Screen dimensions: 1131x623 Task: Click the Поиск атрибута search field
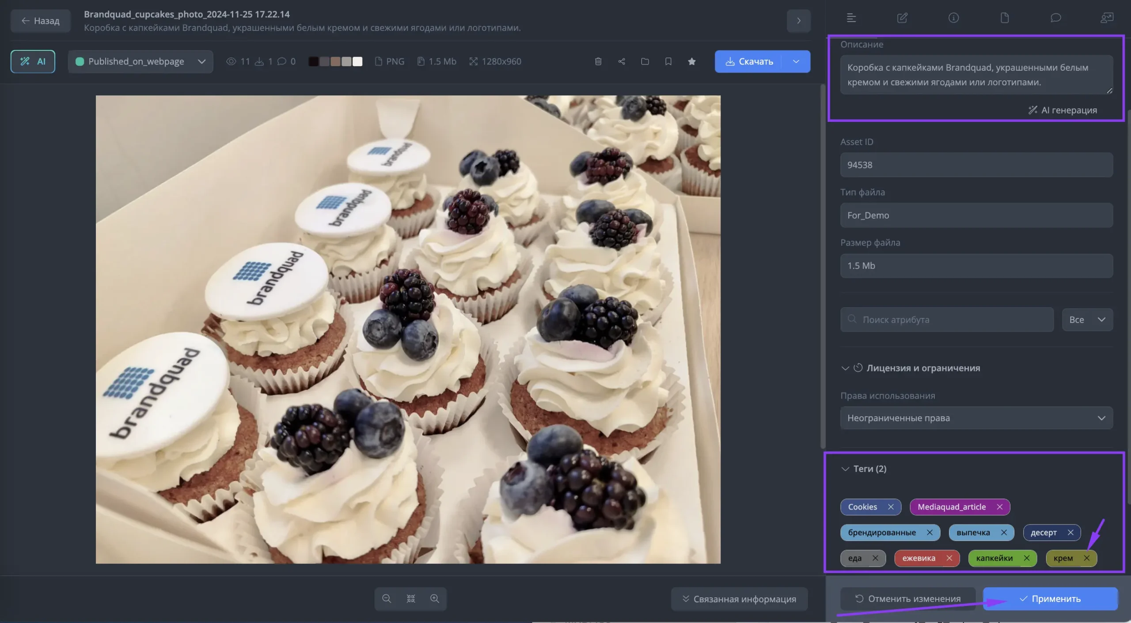947,319
